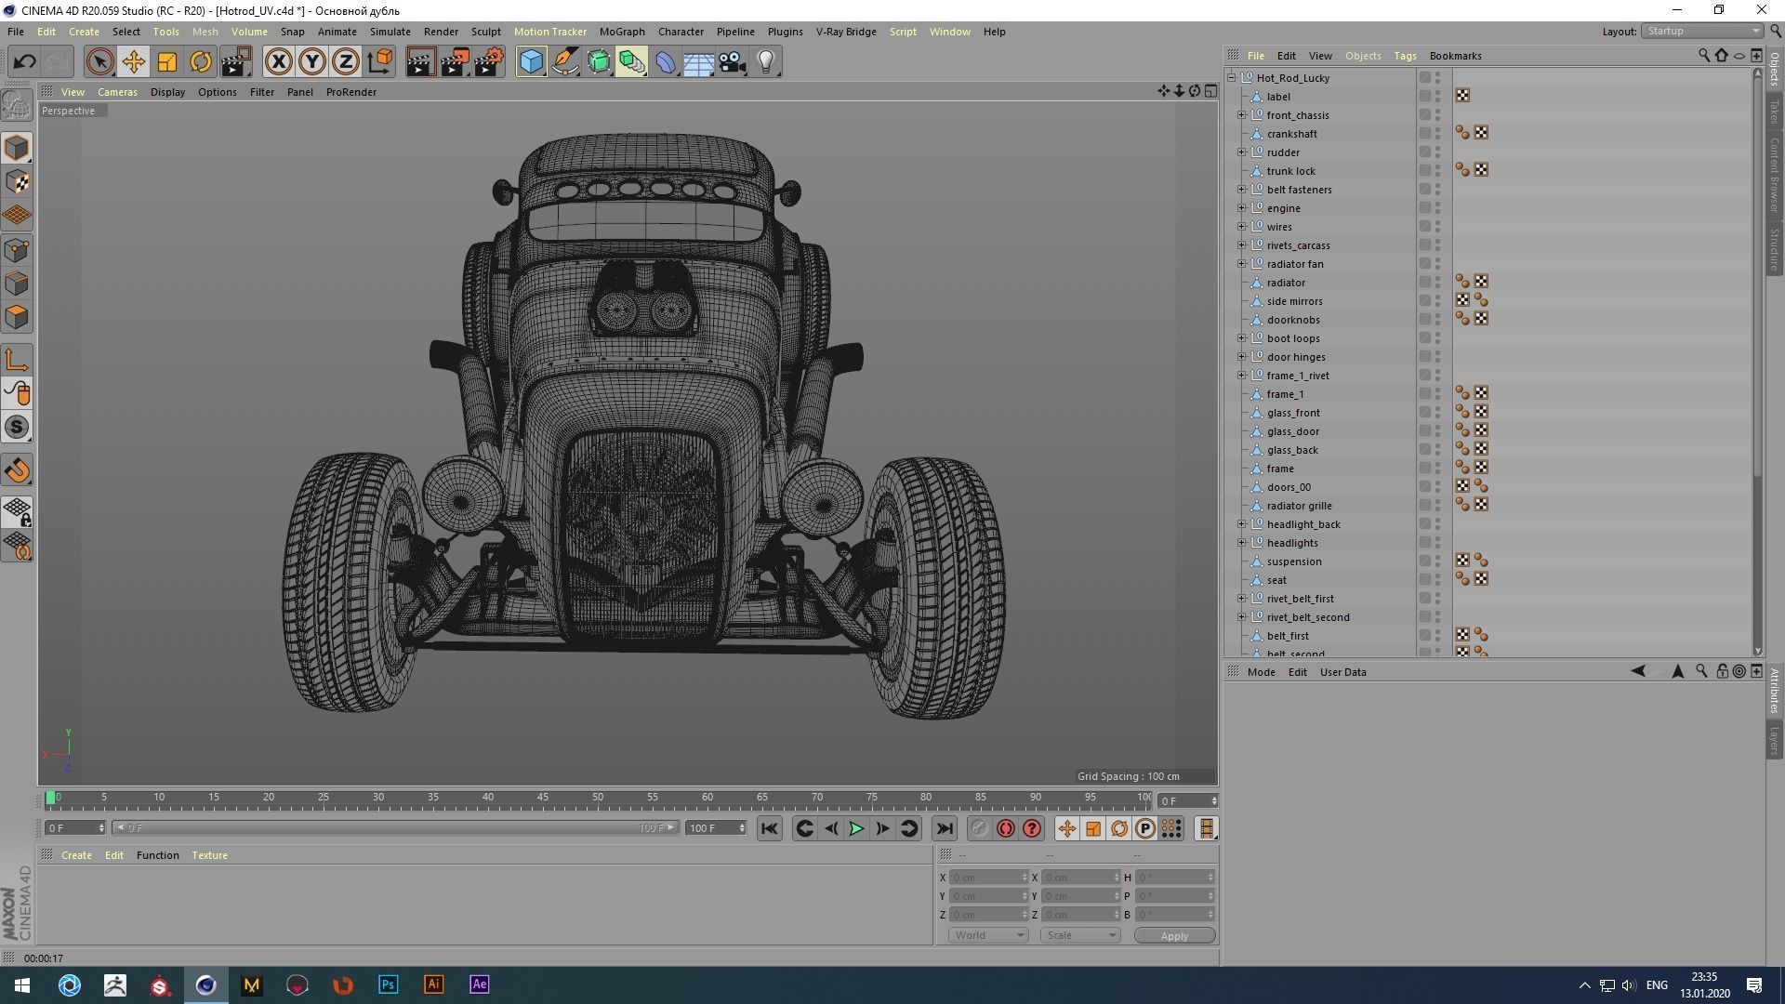Click the Record Active Objects button
The height and width of the screenshot is (1004, 1785).
[979, 828]
